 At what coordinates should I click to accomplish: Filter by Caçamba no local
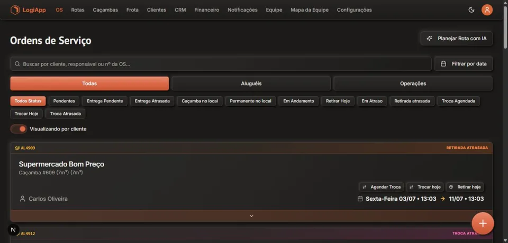(x=200, y=101)
